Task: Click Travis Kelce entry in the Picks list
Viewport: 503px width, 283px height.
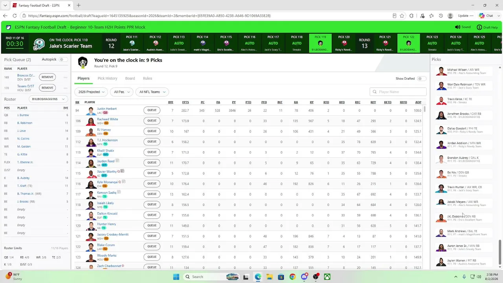Action: click(464, 101)
